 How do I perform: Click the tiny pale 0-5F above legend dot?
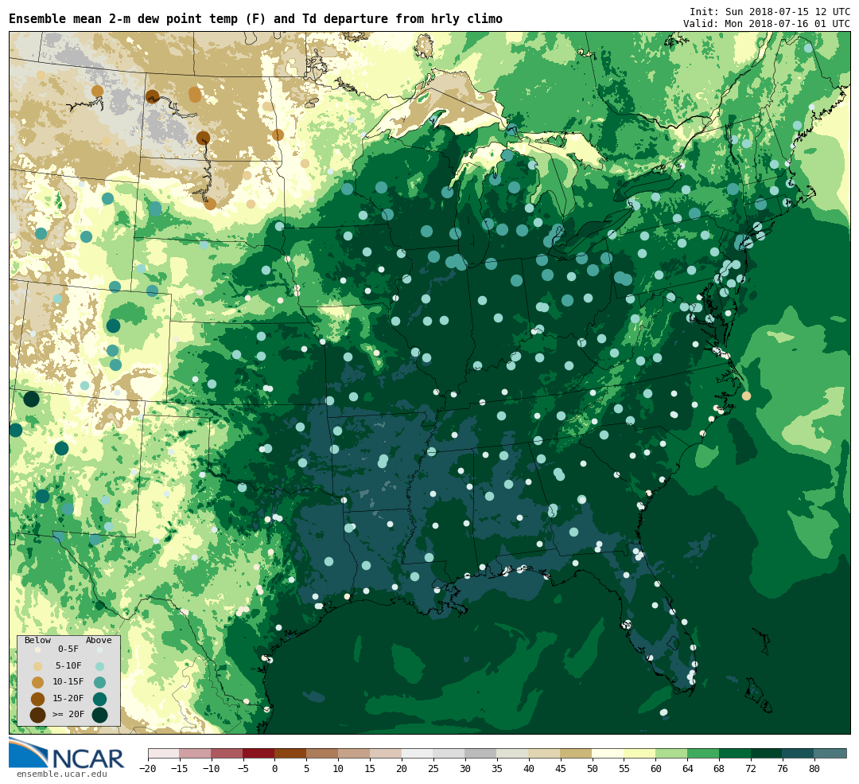(x=99, y=650)
